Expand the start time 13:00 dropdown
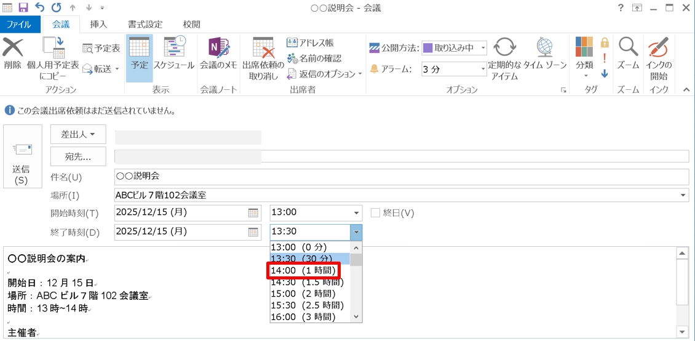The height and width of the screenshot is (341, 695). coord(356,213)
